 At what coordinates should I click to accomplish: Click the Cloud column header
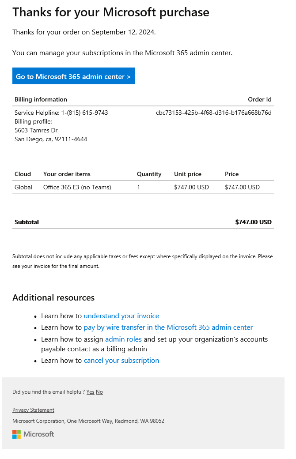(x=23, y=174)
